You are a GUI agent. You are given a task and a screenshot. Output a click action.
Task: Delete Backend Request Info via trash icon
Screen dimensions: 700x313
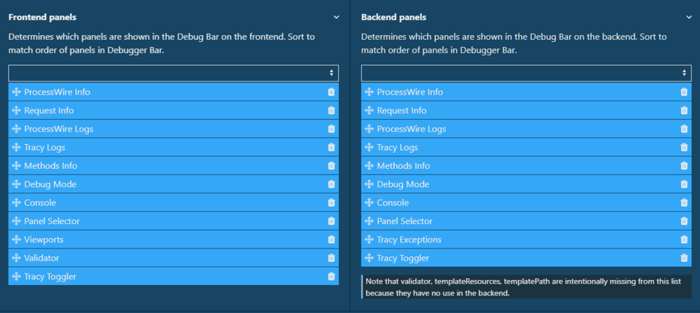684,111
